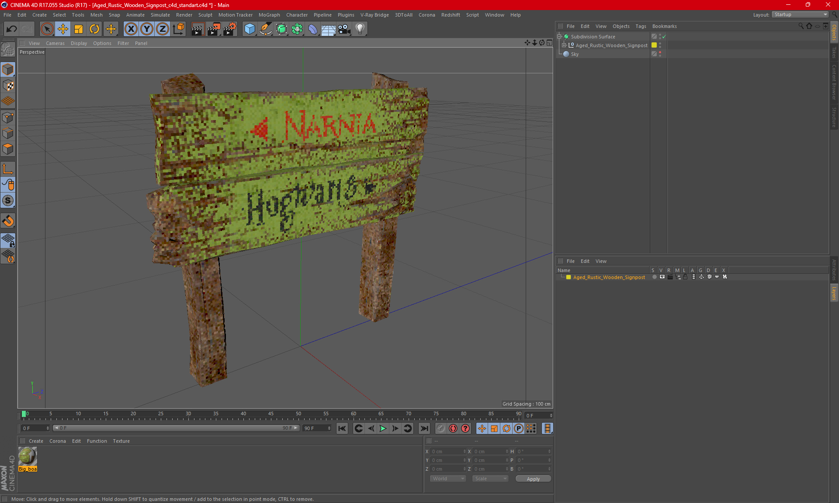Click frame 45 on the timeline
This screenshot has width=839, height=503.
click(271, 415)
